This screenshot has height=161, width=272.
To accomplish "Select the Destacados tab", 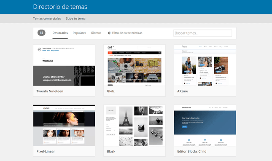I will tap(60, 33).
